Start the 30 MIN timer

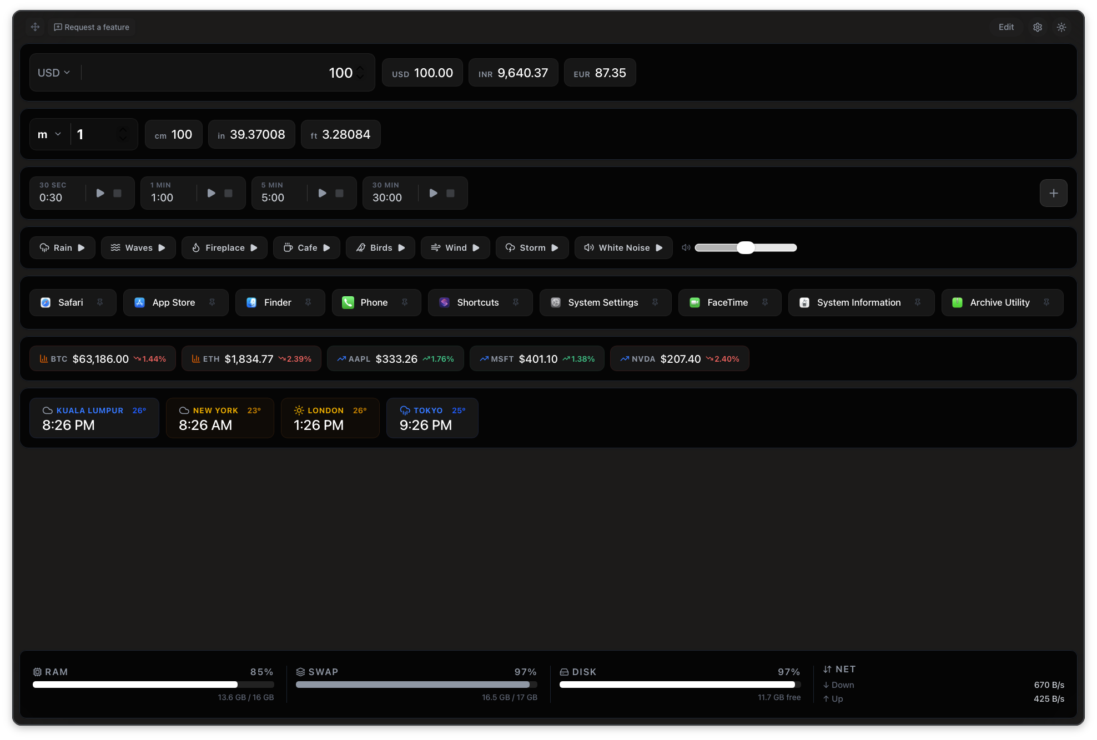433,193
